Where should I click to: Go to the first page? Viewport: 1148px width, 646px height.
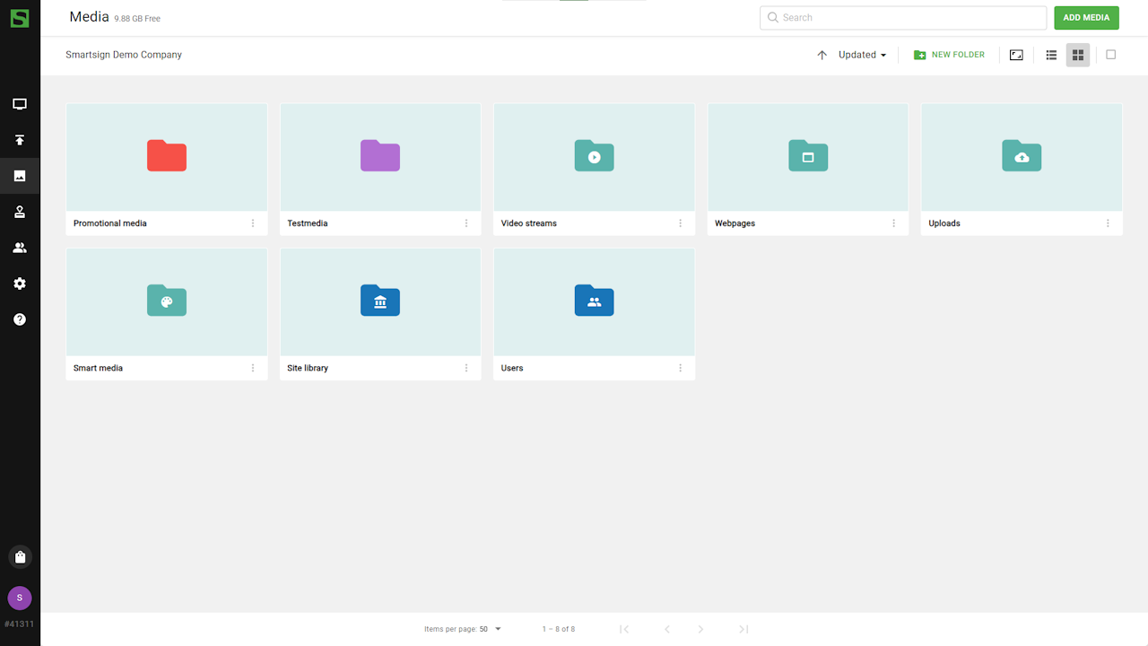click(x=624, y=629)
